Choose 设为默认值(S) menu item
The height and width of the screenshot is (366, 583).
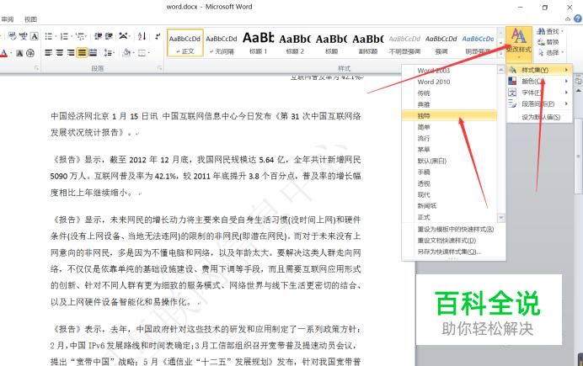[x=539, y=117]
